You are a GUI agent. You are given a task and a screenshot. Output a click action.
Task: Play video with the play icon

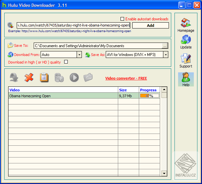(74, 78)
